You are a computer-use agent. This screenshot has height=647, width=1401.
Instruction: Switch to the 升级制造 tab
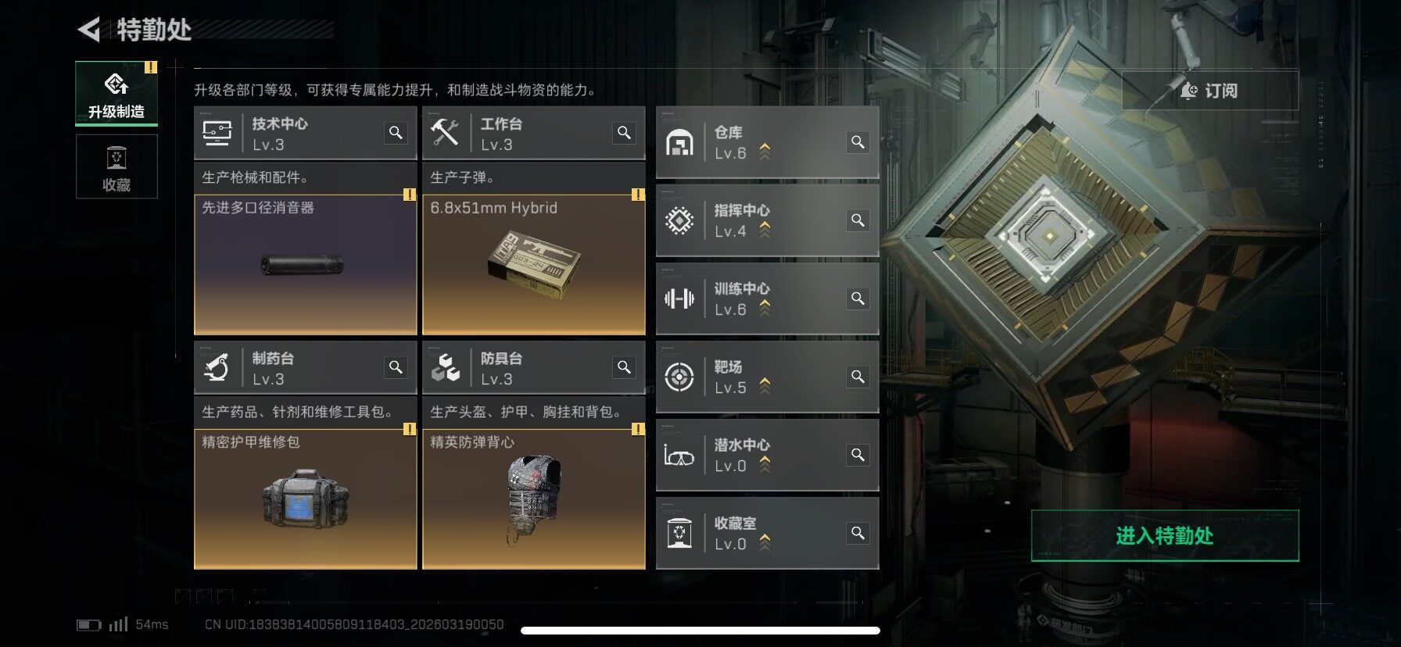116,94
